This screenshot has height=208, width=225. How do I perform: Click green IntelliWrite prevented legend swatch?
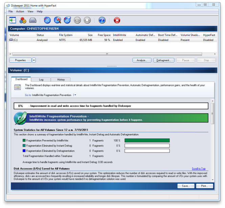click(24, 140)
